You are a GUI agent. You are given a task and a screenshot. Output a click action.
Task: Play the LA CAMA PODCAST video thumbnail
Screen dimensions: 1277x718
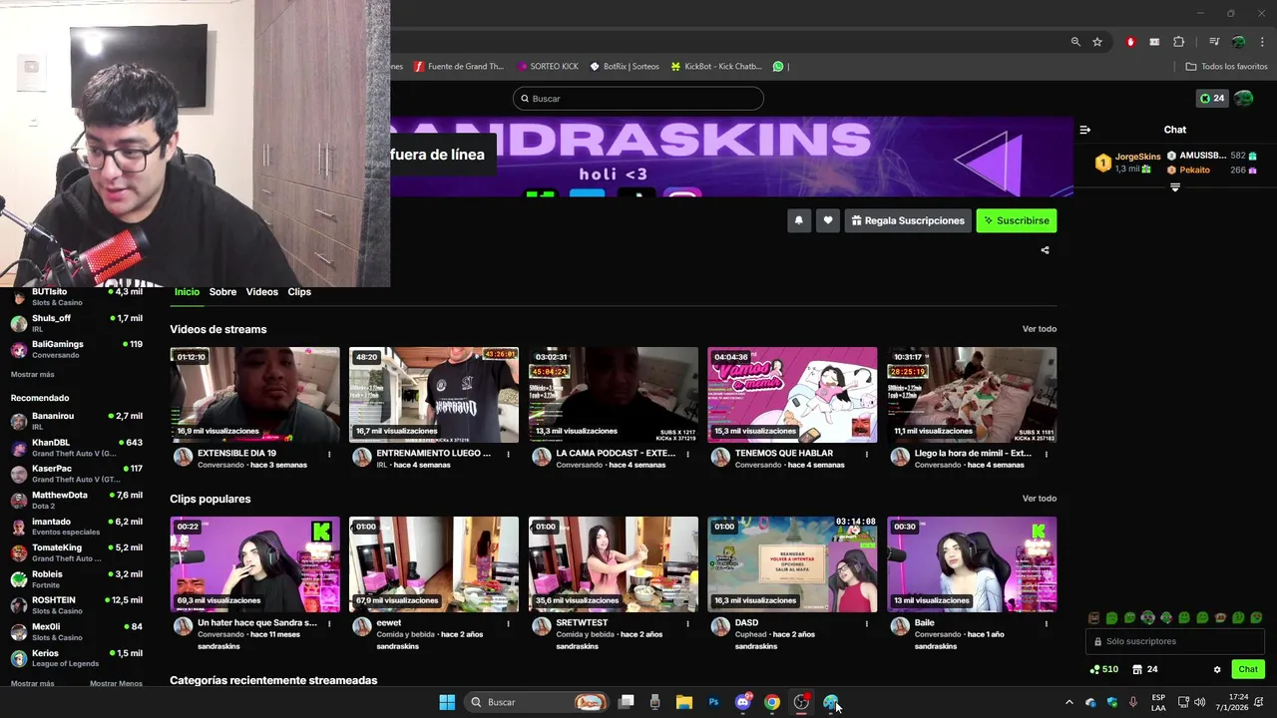click(x=614, y=395)
